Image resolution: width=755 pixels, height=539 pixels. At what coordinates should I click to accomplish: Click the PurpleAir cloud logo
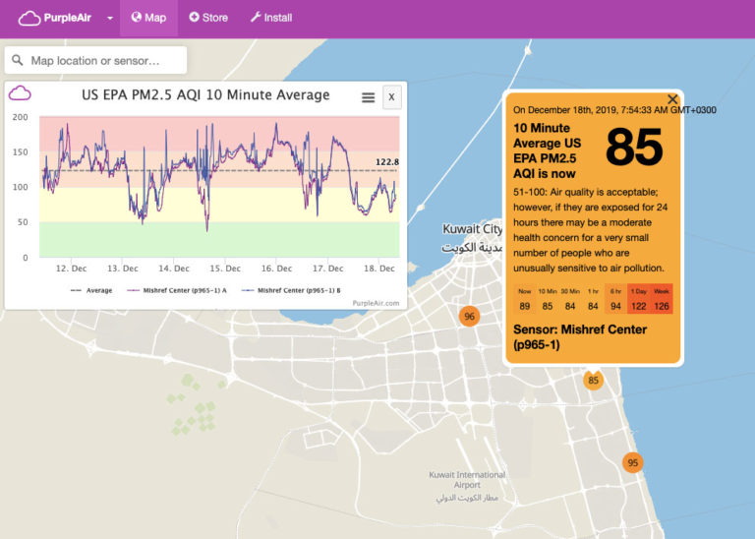coord(29,19)
